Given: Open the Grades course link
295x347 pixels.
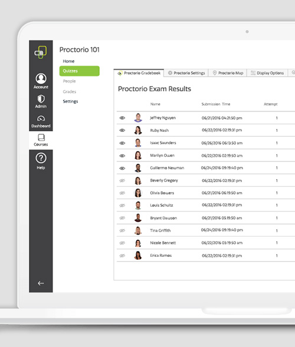Looking at the screenshot, I should pos(70,91).
